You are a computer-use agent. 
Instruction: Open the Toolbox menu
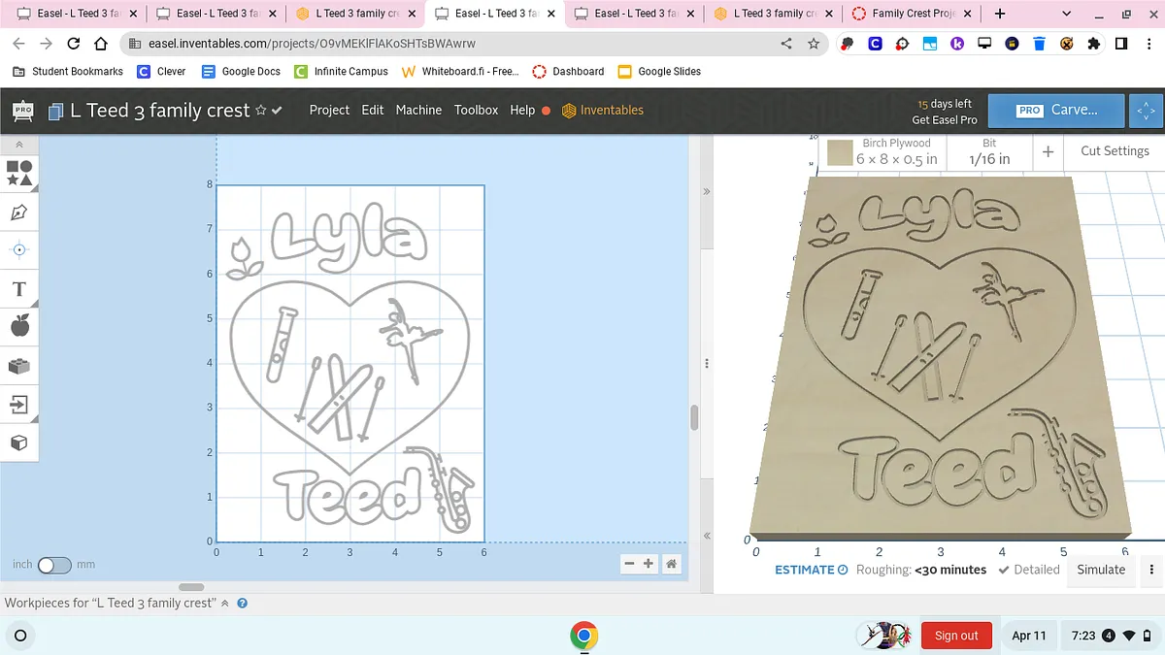tap(476, 111)
